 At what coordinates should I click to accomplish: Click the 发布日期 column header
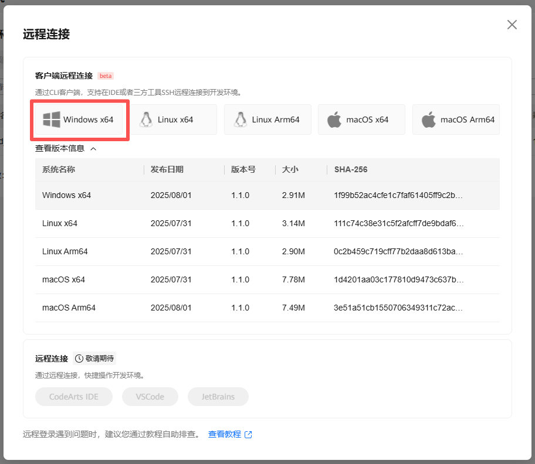(167, 169)
